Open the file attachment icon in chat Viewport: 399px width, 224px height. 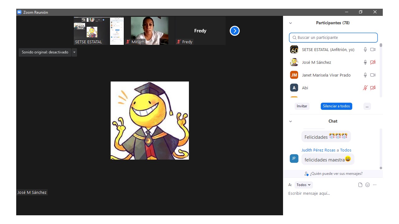point(360,185)
